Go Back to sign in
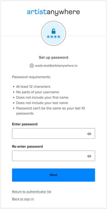The width and height of the screenshot is (108, 210). [23, 199]
